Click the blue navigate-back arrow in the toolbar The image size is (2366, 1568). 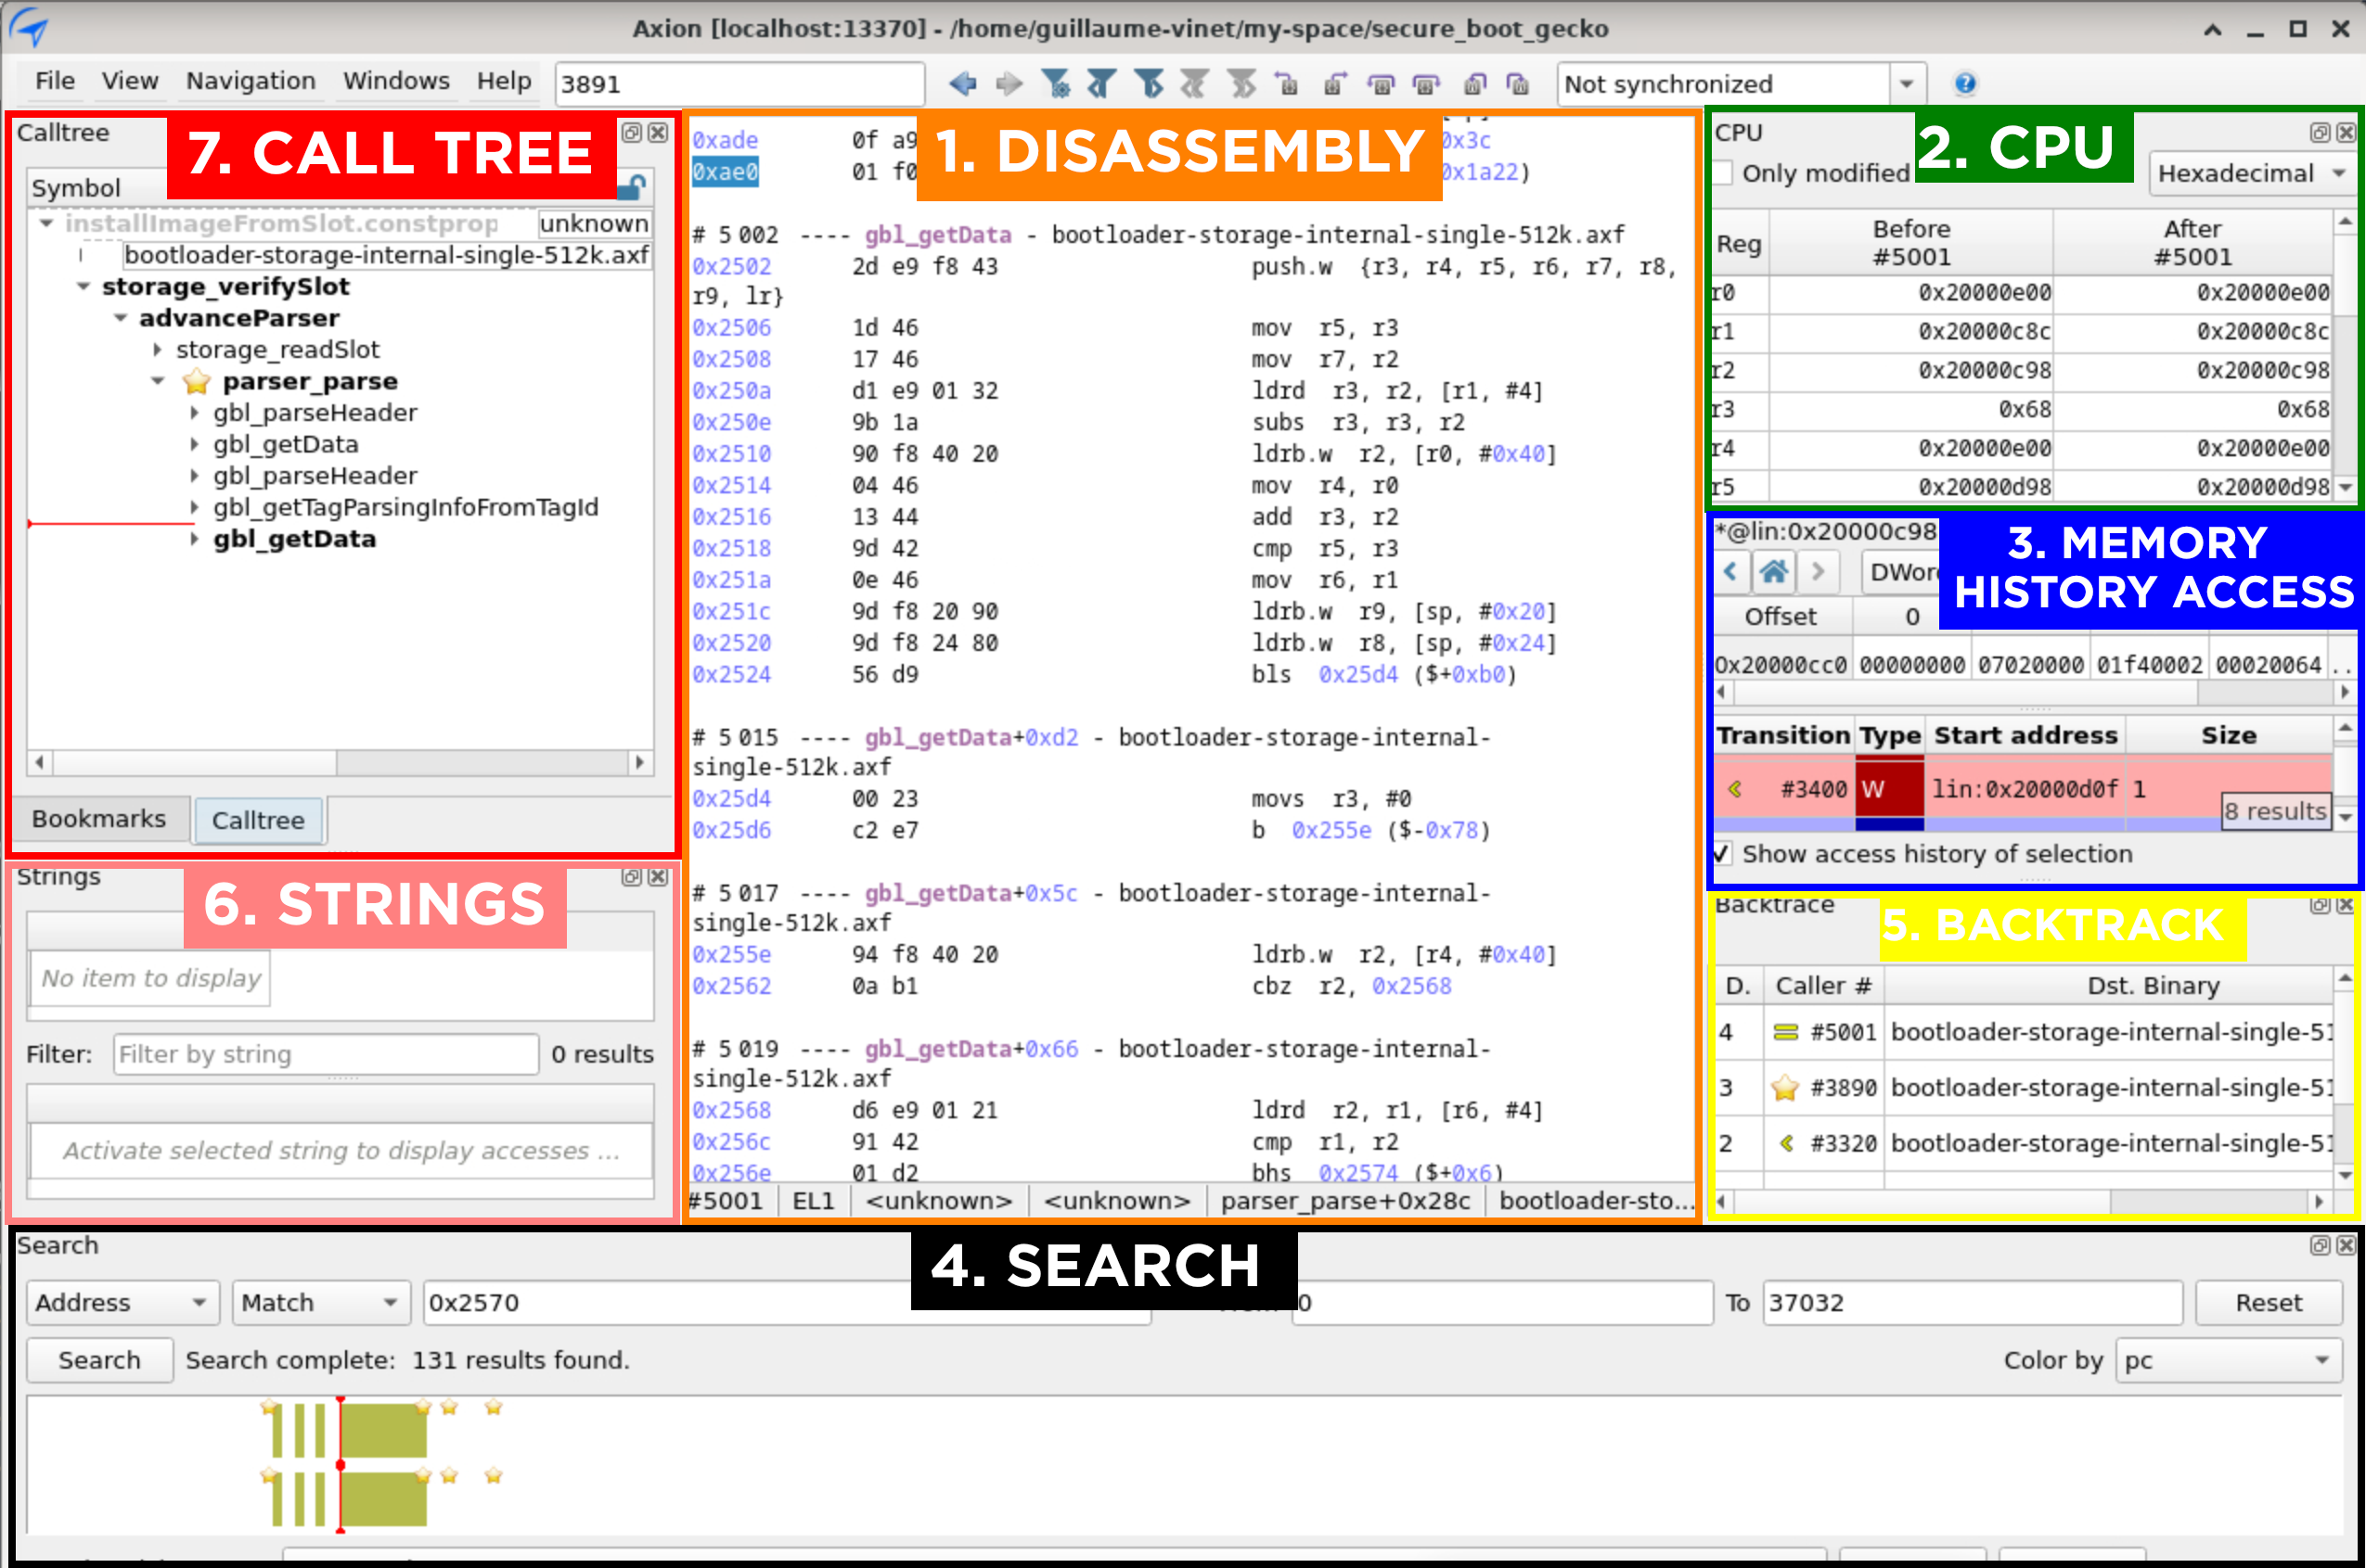(x=963, y=84)
